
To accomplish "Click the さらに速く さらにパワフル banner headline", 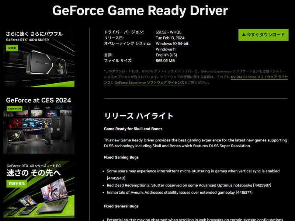I will pos(34,34).
